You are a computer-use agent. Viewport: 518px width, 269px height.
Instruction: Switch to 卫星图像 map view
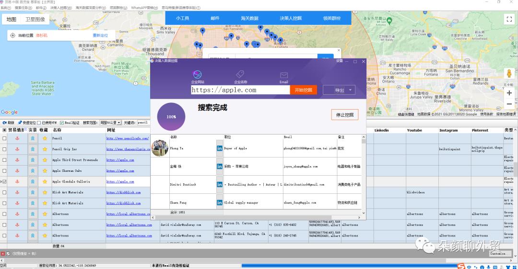click(x=35, y=20)
